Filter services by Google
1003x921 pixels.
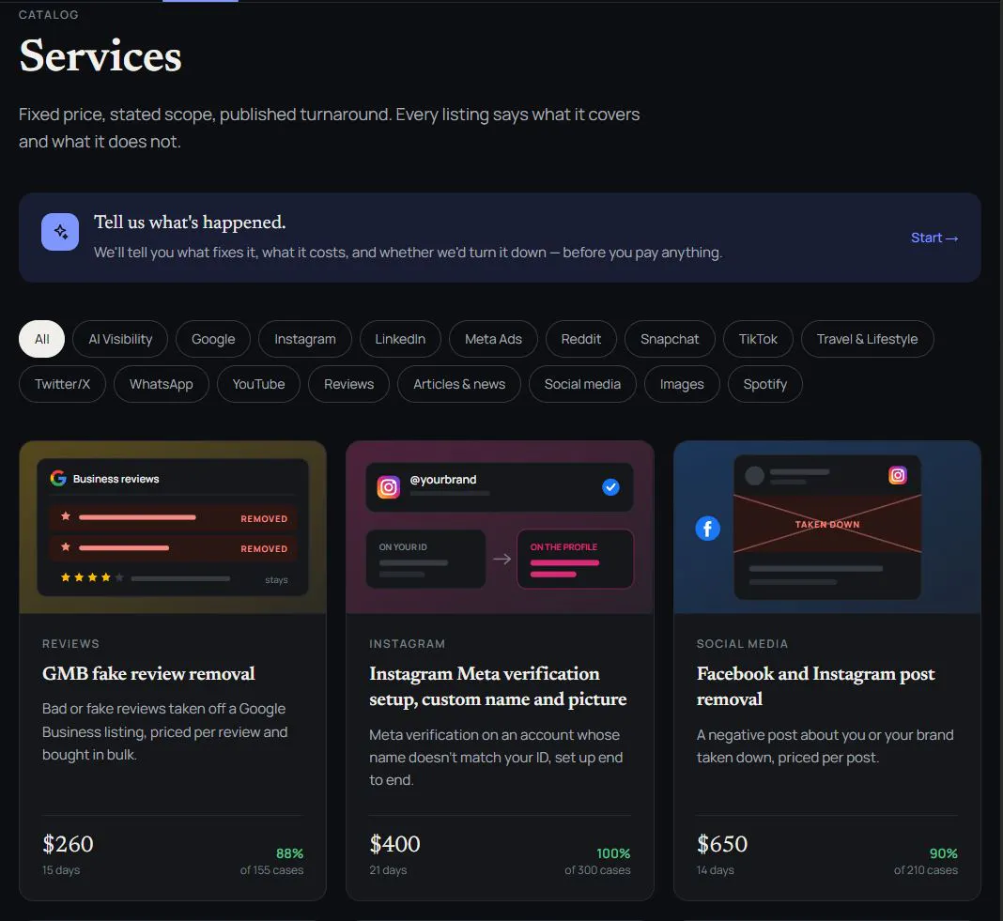213,339
